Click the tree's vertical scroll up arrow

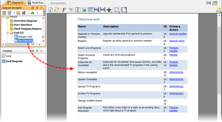44,18
